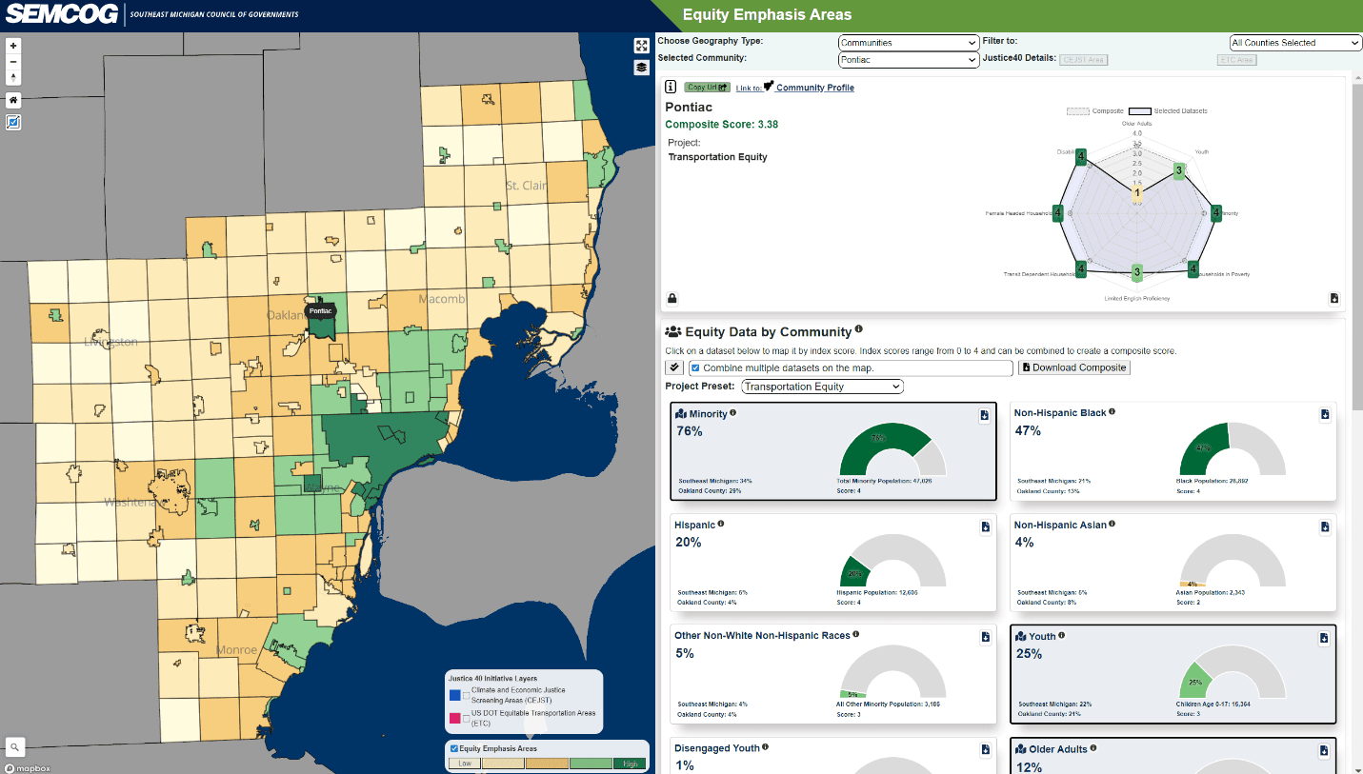The height and width of the screenshot is (774, 1363).
Task: Download the Minority dataset via its download icon
Action: click(x=985, y=414)
